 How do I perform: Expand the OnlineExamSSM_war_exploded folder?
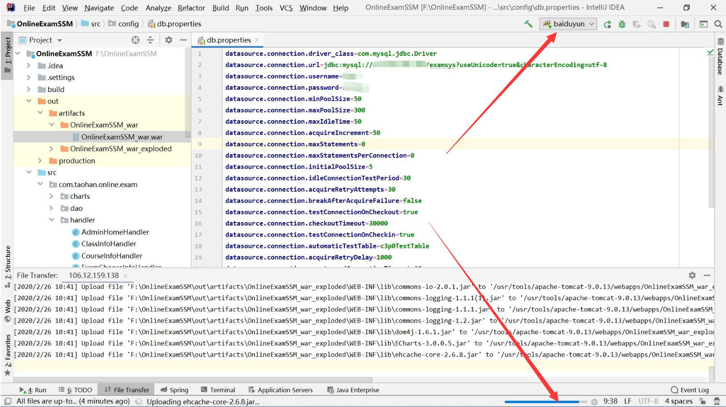tap(51, 149)
